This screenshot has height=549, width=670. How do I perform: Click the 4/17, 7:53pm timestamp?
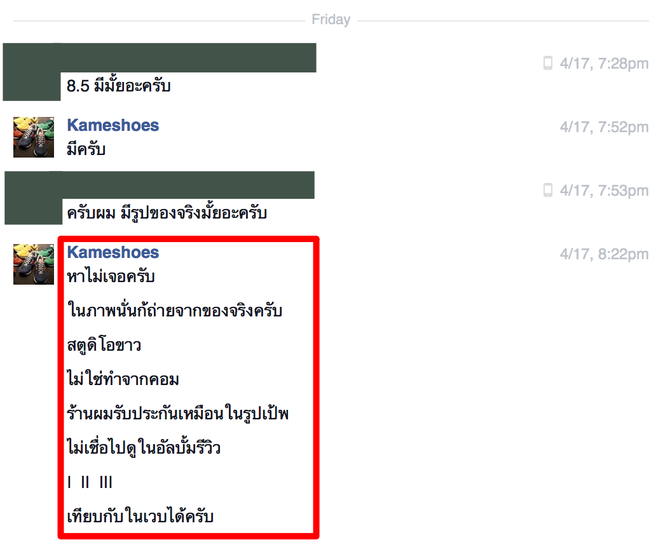click(604, 191)
